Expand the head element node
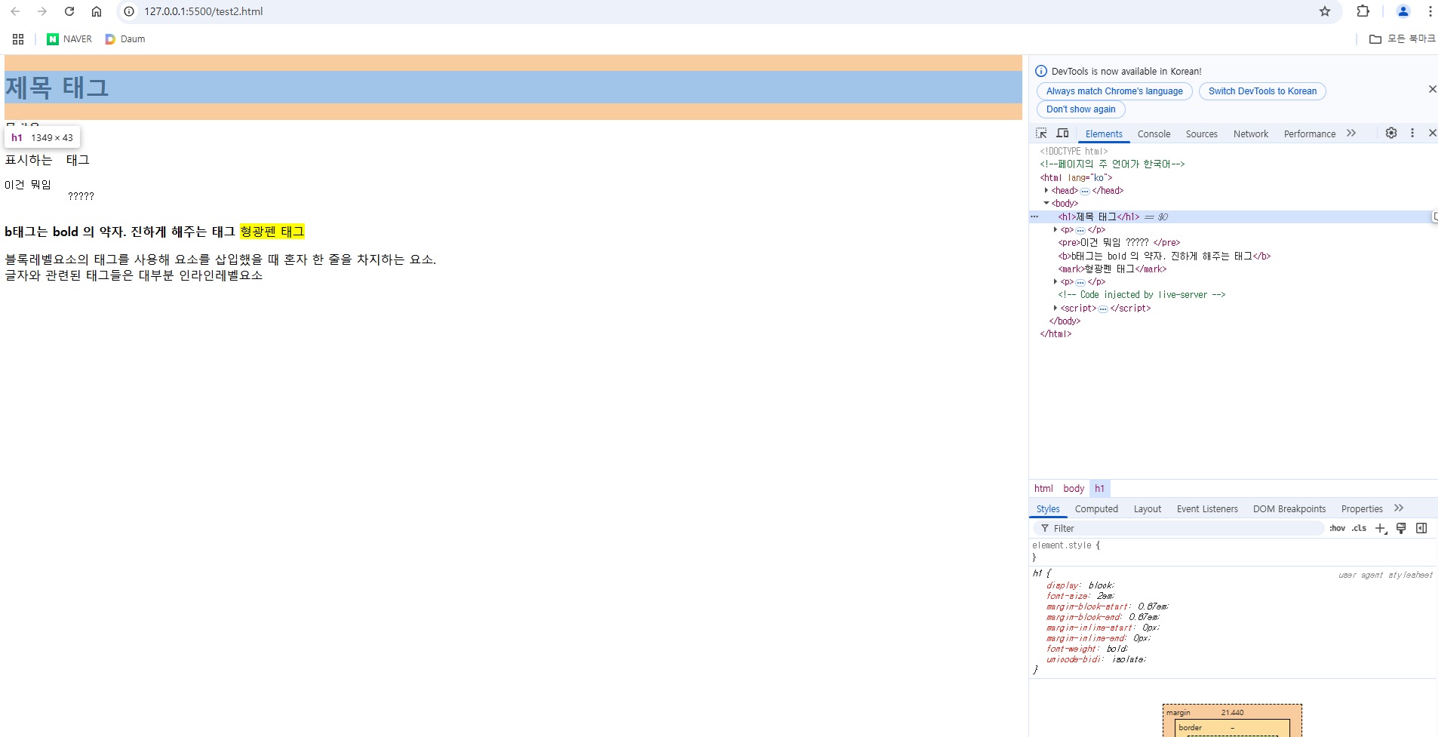This screenshot has height=737, width=1438. [x=1046, y=191]
